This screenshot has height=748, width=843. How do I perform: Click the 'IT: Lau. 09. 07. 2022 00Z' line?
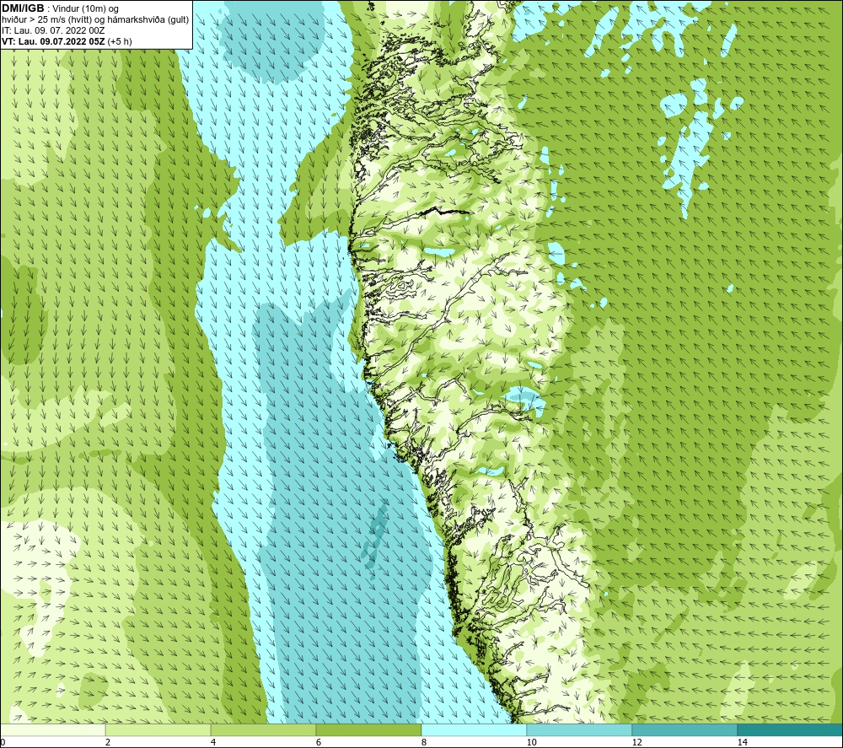53,30
